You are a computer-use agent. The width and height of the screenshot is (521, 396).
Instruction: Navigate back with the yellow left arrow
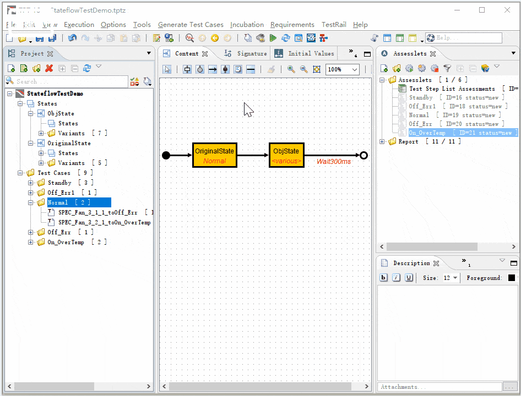click(x=215, y=38)
